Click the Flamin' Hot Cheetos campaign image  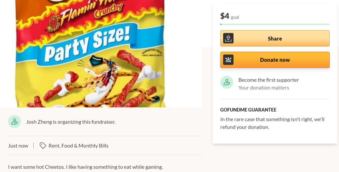click(x=101, y=52)
